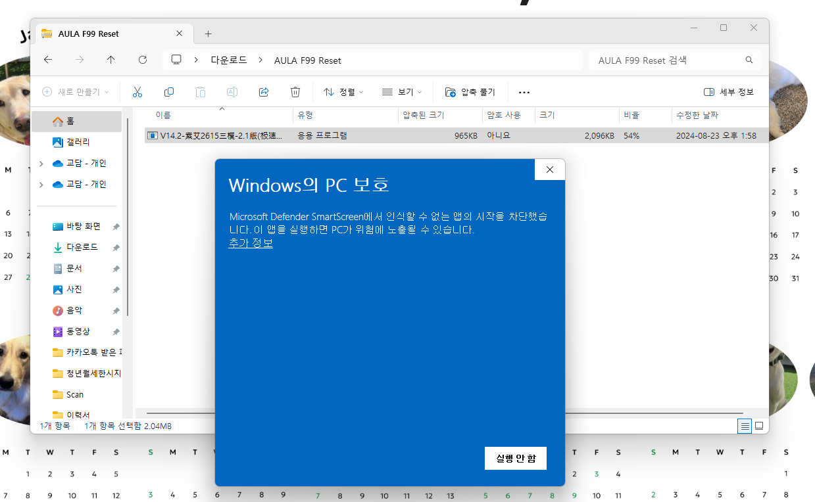The image size is (815, 502).
Task: Go forward with the right arrow
Action: [80, 60]
